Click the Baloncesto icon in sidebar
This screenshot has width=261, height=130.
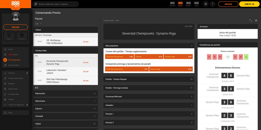pyautogui.click(x=5, y=89)
